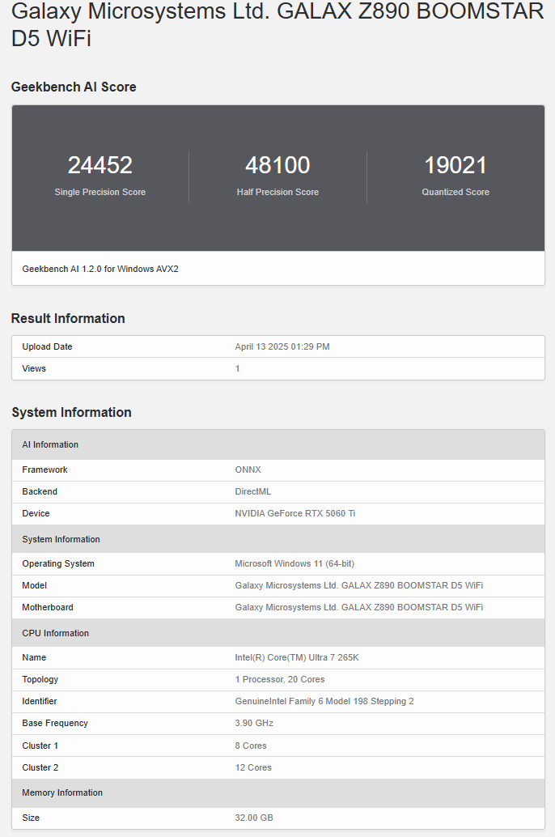Click the gray System Information table subheader
The image size is (555, 837).
coord(278,539)
